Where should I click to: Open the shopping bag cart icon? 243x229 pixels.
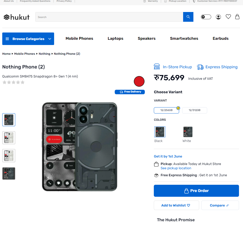237,17
